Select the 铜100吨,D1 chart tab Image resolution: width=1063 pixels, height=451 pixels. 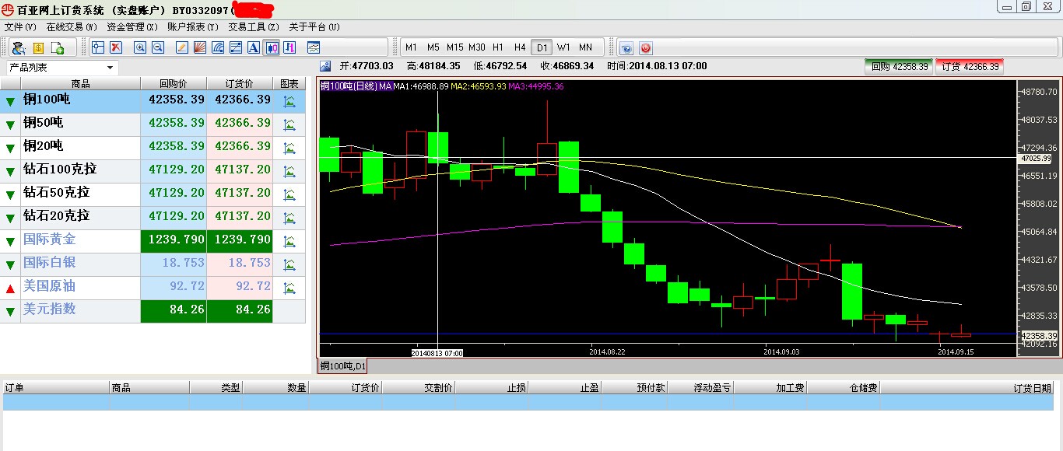click(x=343, y=365)
